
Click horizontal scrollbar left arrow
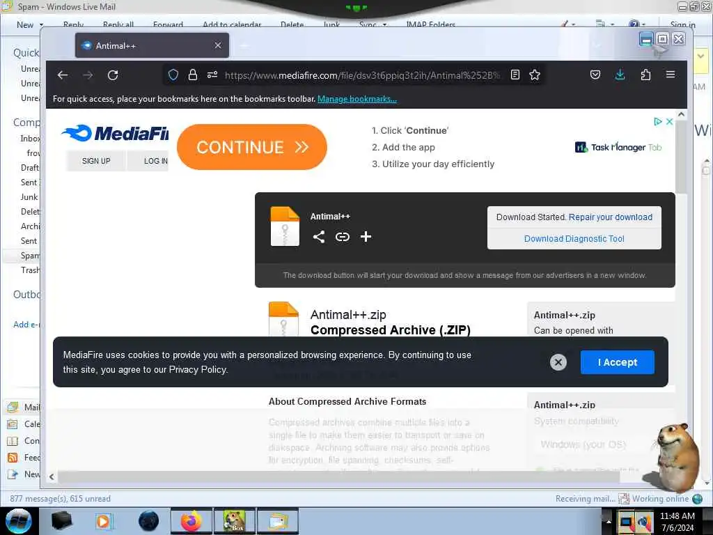pos(52,476)
